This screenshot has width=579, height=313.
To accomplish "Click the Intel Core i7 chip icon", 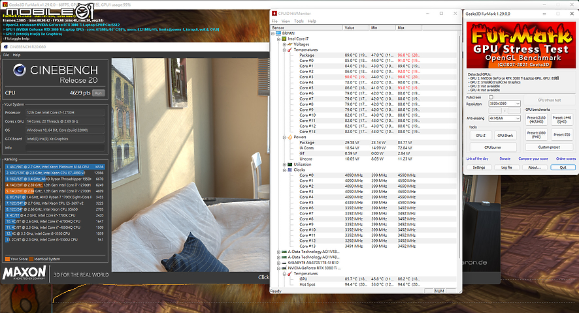I will [x=284, y=38].
